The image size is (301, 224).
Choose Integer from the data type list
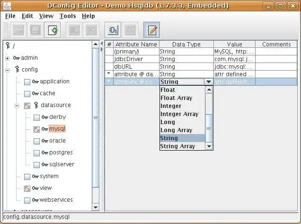click(x=182, y=106)
